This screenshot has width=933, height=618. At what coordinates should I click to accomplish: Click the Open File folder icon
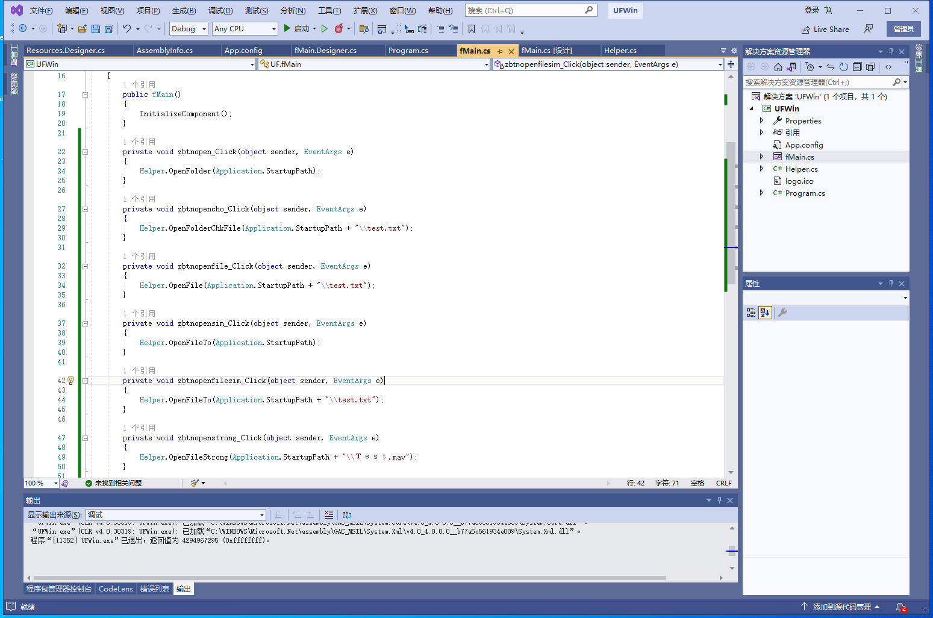click(x=83, y=28)
